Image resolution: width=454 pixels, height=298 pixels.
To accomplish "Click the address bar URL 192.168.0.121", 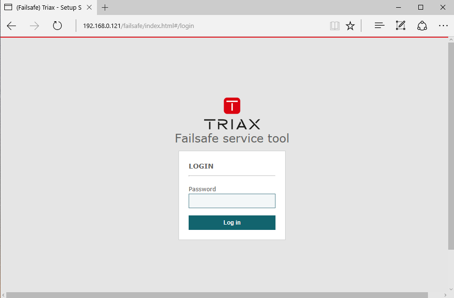I will 138,26.
